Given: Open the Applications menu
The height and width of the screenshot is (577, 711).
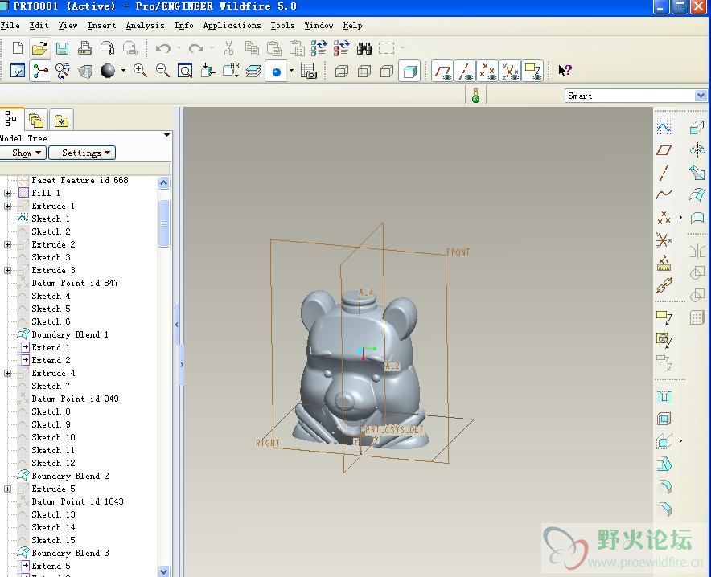Looking at the screenshot, I should point(232,26).
